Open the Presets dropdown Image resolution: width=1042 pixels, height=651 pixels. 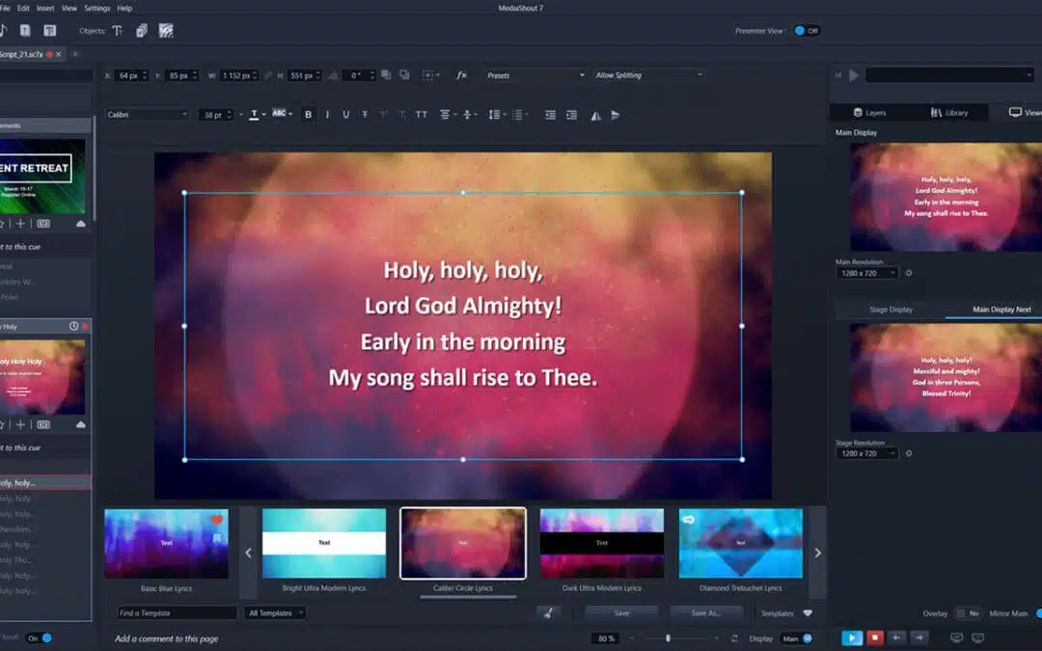click(535, 75)
